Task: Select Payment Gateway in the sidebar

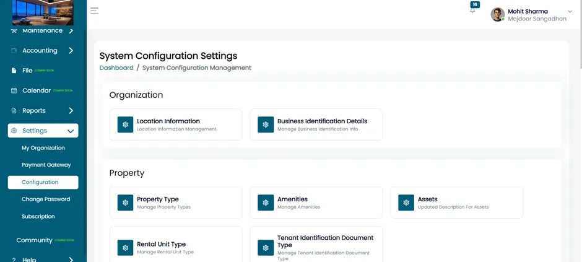Action: click(x=46, y=165)
